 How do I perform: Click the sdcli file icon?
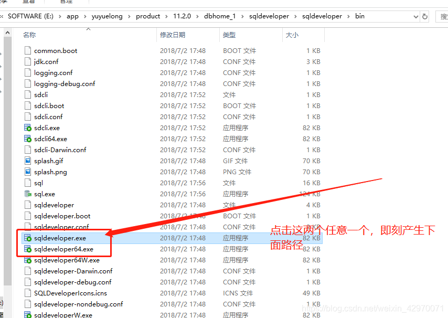[28, 94]
